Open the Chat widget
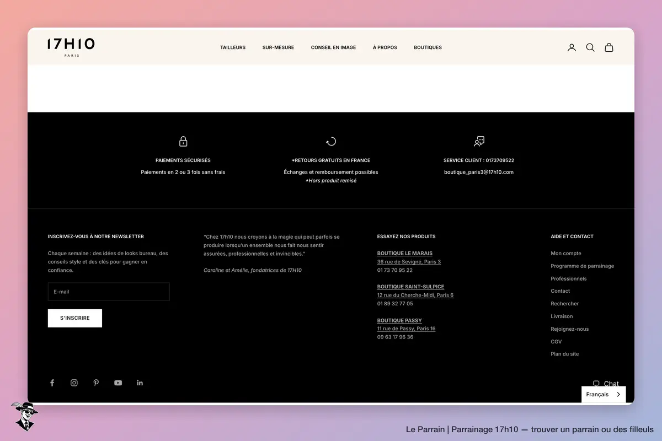This screenshot has height=441, width=662. click(606, 384)
